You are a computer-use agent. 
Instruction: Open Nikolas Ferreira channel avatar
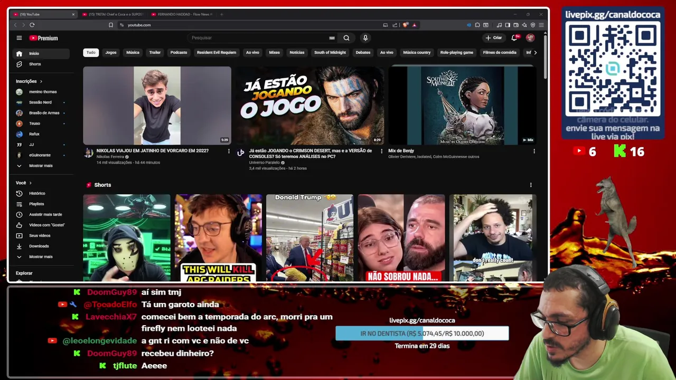(x=89, y=153)
